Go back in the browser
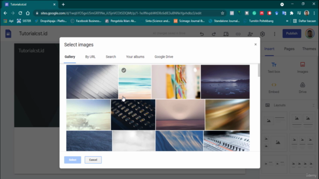Image resolution: width=319 pixels, height=179 pixels. (x=5, y=13)
